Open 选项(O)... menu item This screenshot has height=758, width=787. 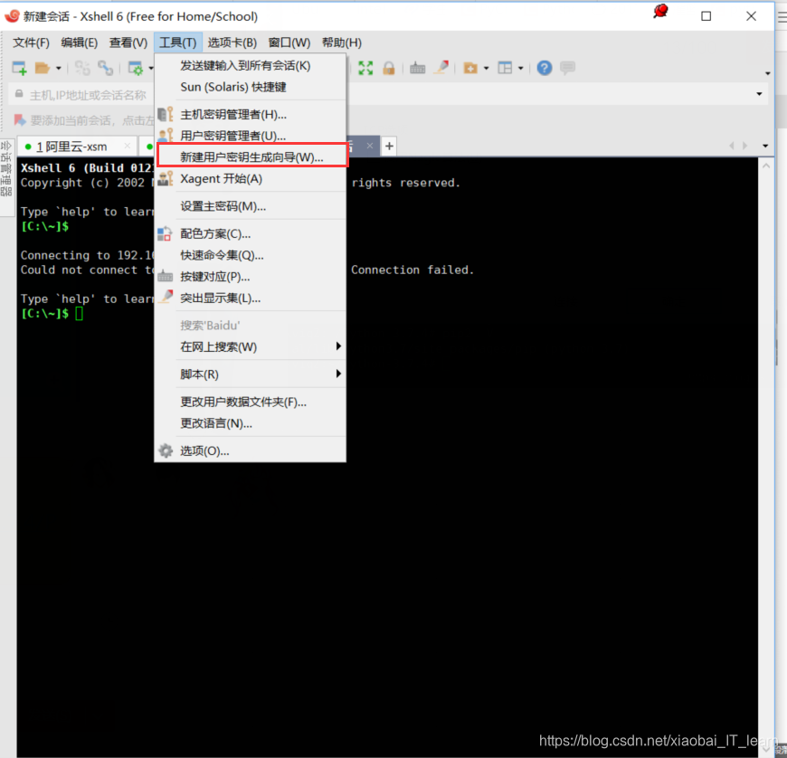(x=250, y=450)
